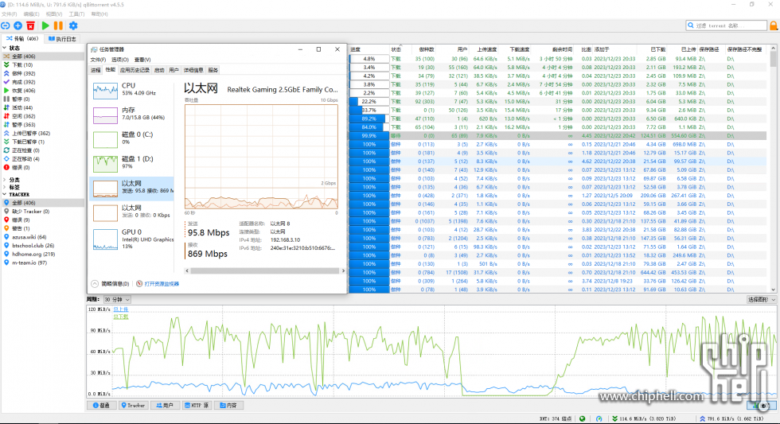Select the azusa.wiki (64) tracker
This screenshot has height=424, width=780.
(x=29, y=237)
